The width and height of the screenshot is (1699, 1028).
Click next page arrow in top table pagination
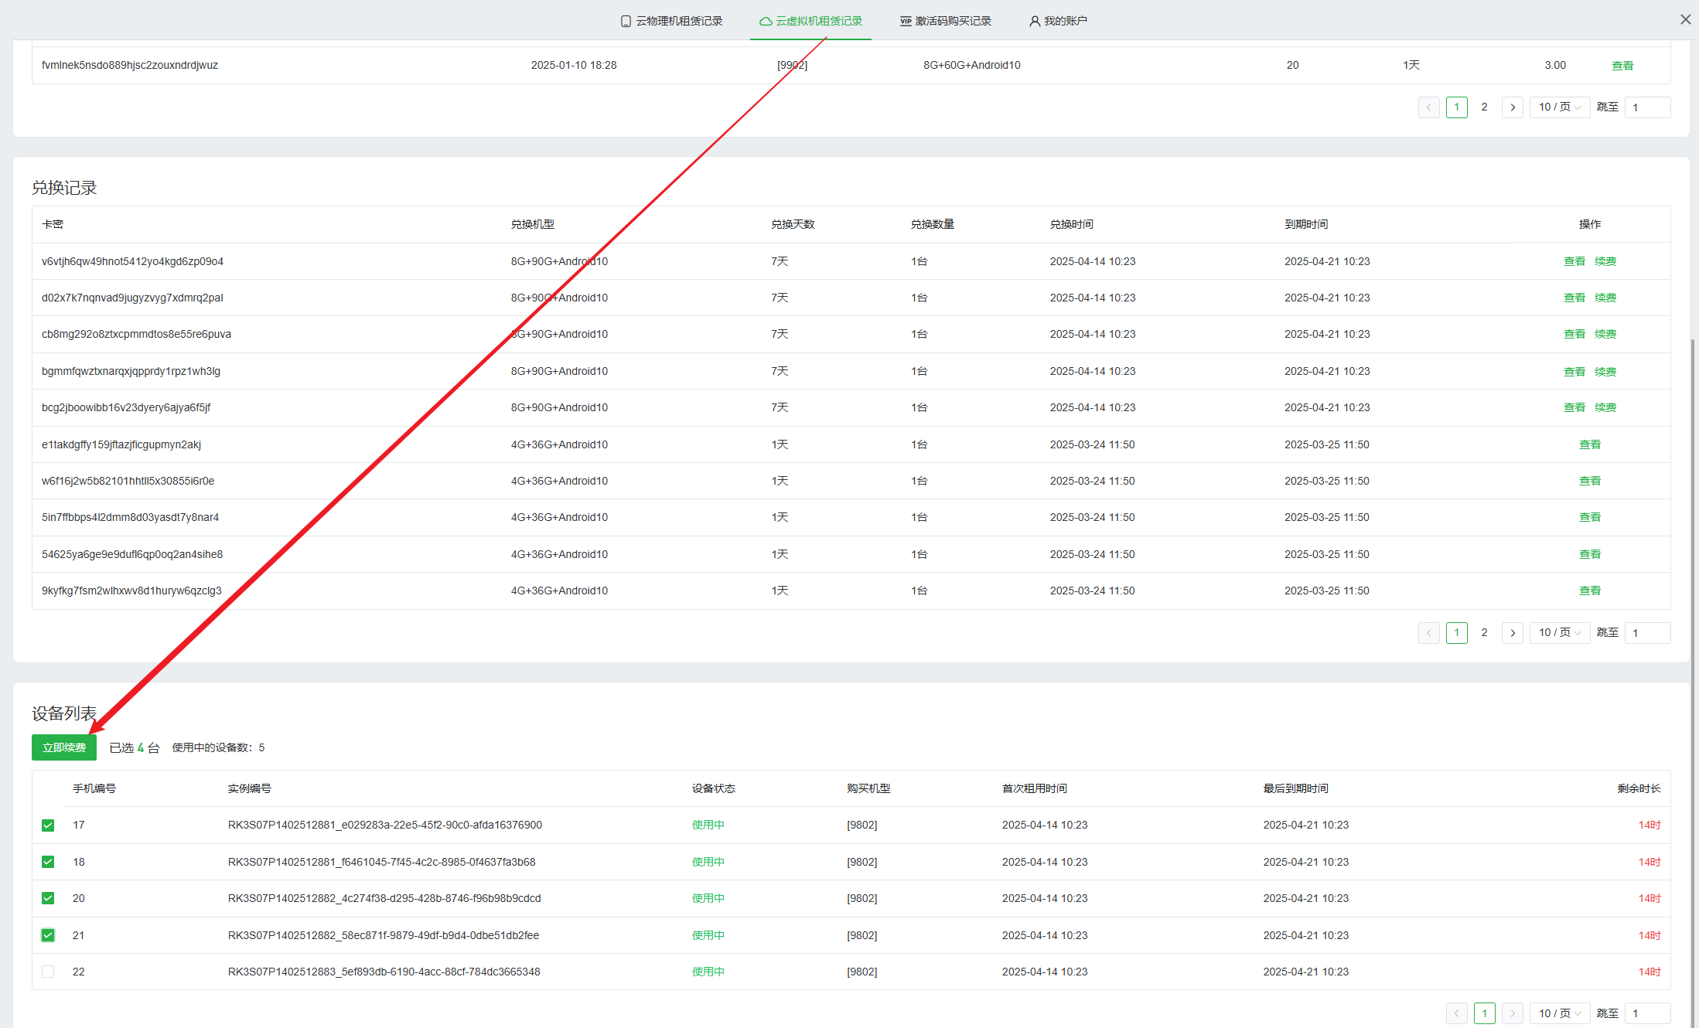[1513, 107]
